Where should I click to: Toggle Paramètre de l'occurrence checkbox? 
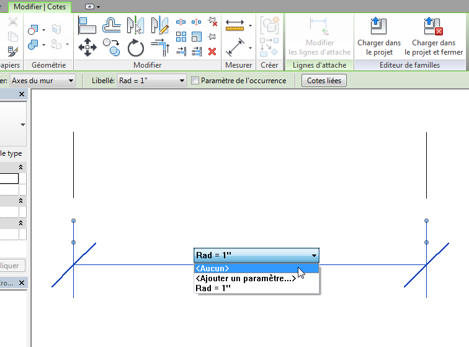(195, 81)
